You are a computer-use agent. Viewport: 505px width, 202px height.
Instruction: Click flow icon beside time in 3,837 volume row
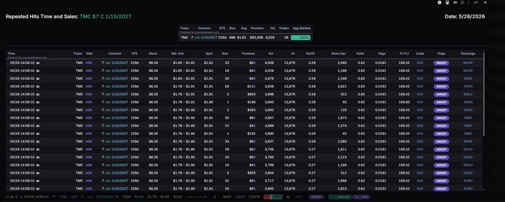point(38,141)
